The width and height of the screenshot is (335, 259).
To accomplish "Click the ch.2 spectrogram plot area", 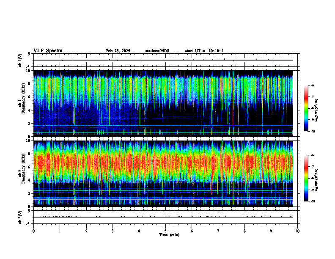I will click(x=163, y=174).
